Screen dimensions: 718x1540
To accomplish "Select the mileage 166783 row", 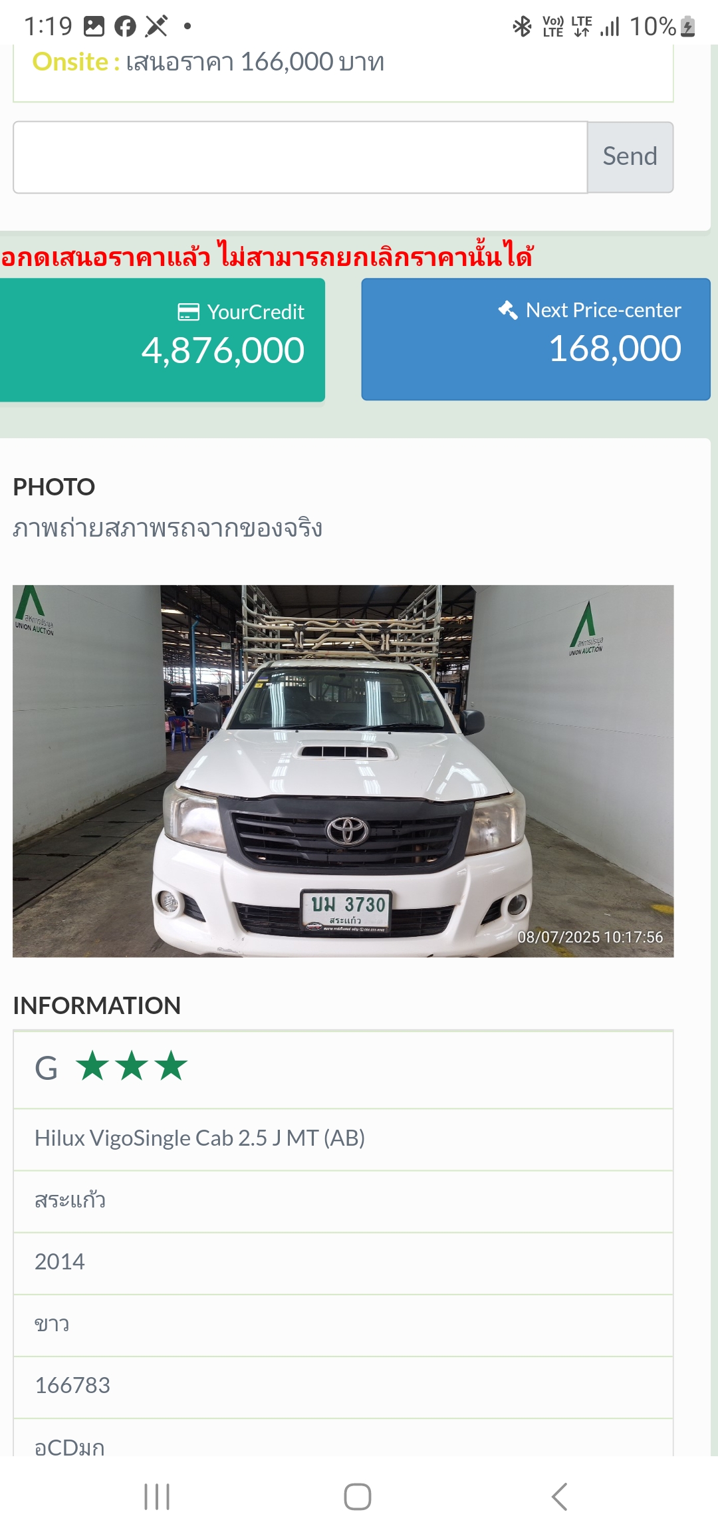I will point(343,1386).
